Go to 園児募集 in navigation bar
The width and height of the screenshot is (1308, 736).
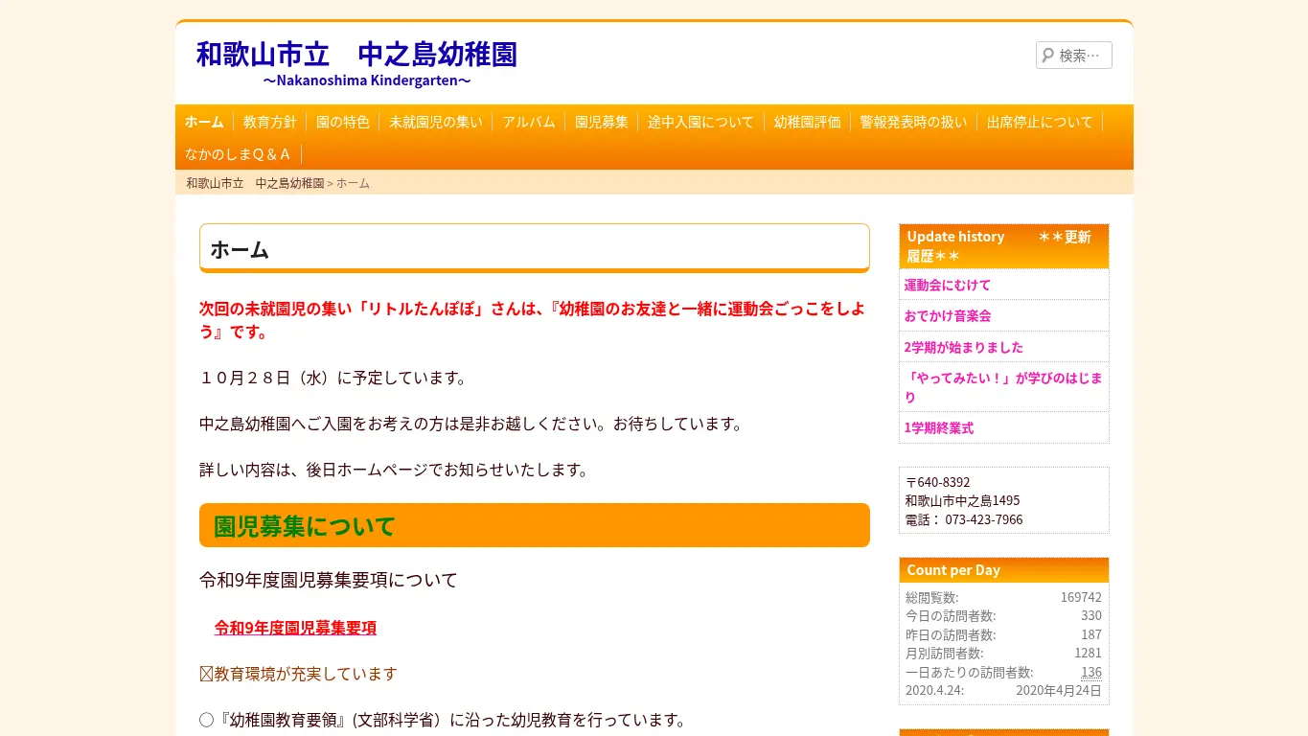[602, 122]
